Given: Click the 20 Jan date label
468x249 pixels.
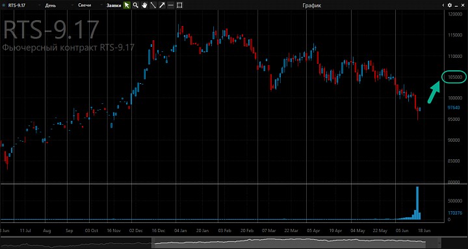Looking at the screenshot, I should coord(202,231).
